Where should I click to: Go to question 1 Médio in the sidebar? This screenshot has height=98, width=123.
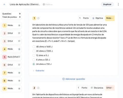[x=11, y=25]
